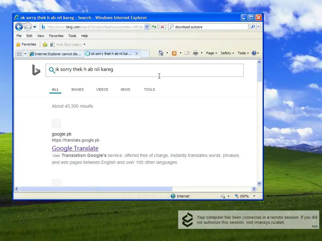
Task: Click the vertical scrollbar thumb
Action: [259, 73]
